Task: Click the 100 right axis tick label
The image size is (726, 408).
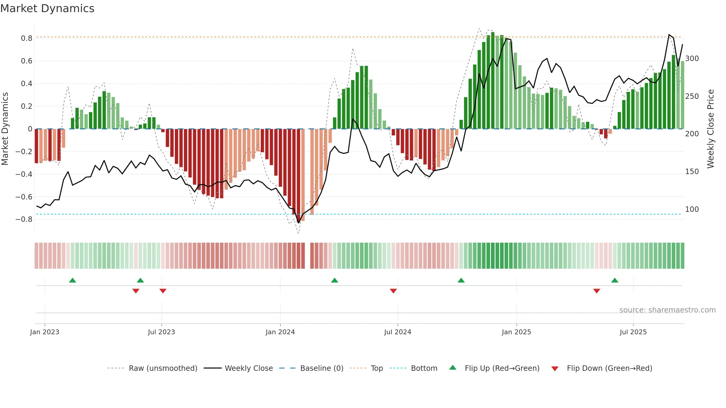Action: [x=692, y=209]
